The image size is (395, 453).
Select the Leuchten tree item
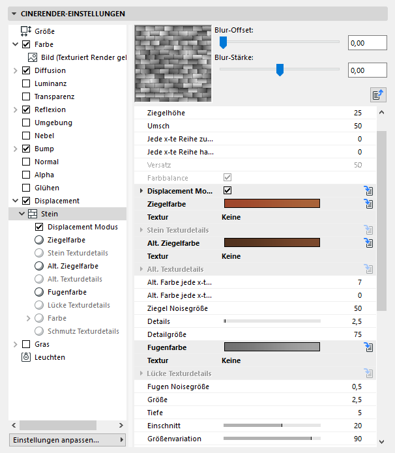pyautogui.click(x=50, y=357)
